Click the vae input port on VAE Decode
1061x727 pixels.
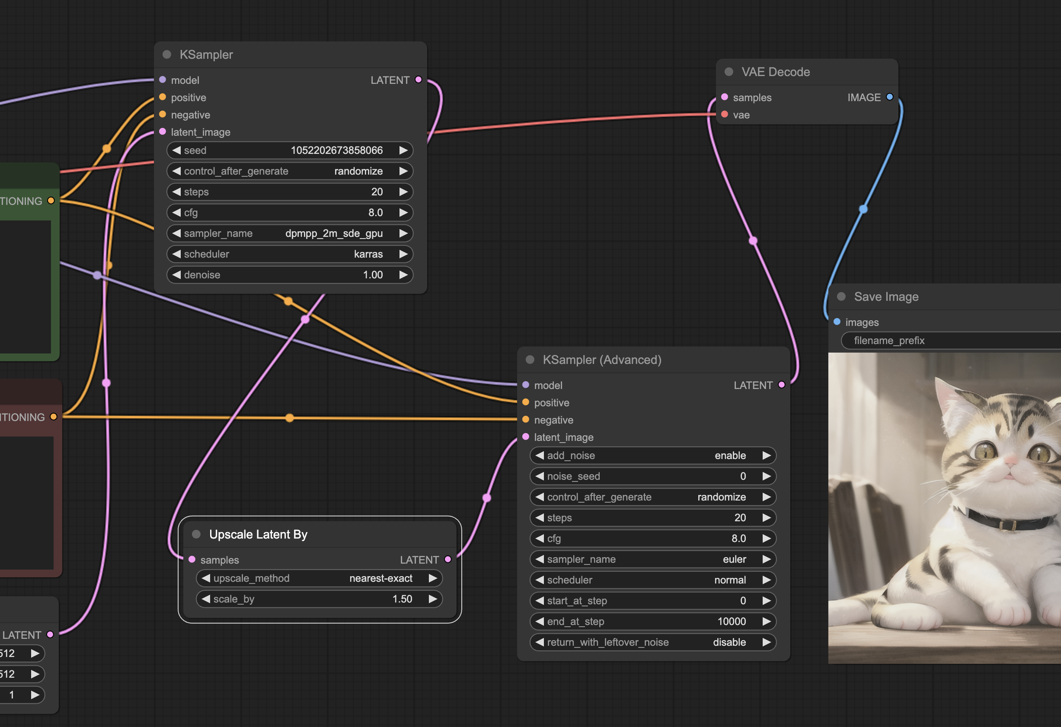click(725, 115)
